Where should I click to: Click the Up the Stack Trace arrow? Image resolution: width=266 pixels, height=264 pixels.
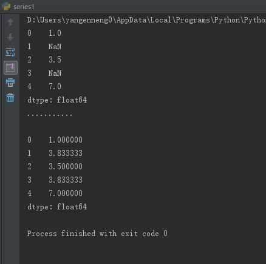[x=10, y=22]
